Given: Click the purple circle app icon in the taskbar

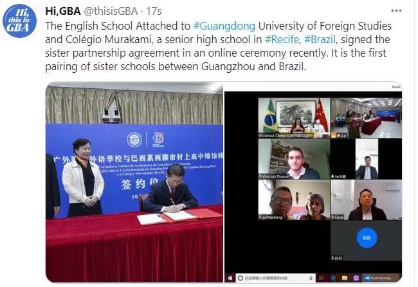Looking at the screenshot, I should [x=356, y=278].
